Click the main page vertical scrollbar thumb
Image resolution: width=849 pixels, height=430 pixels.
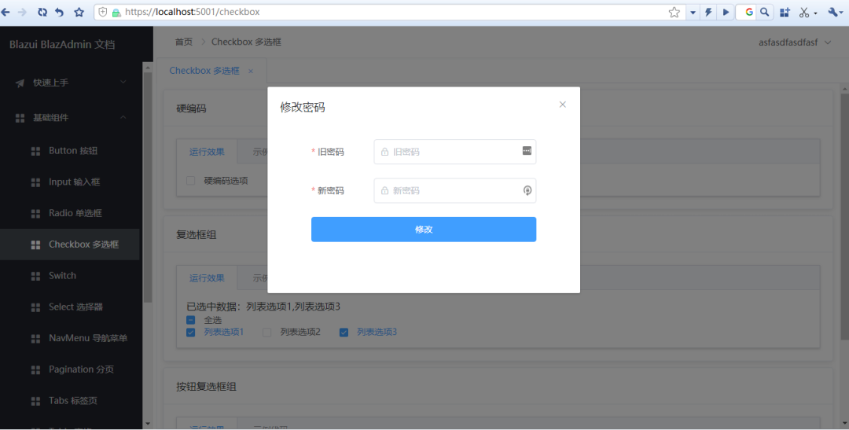coord(844,217)
